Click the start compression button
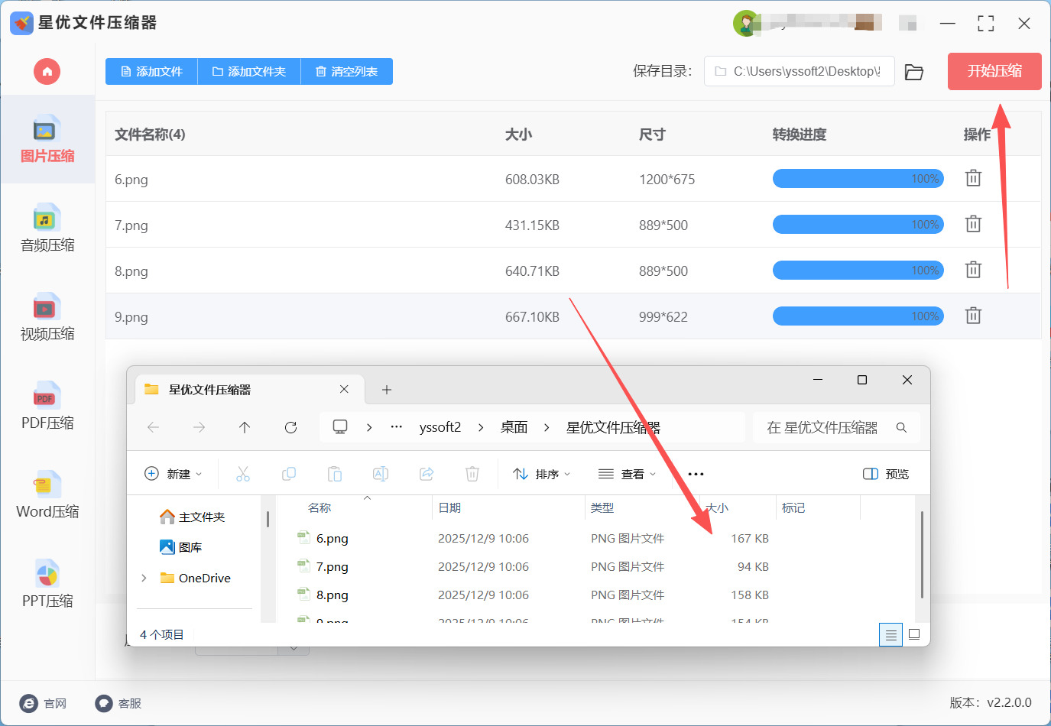Image resolution: width=1051 pixels, height=726 pixels. (994, 72)
